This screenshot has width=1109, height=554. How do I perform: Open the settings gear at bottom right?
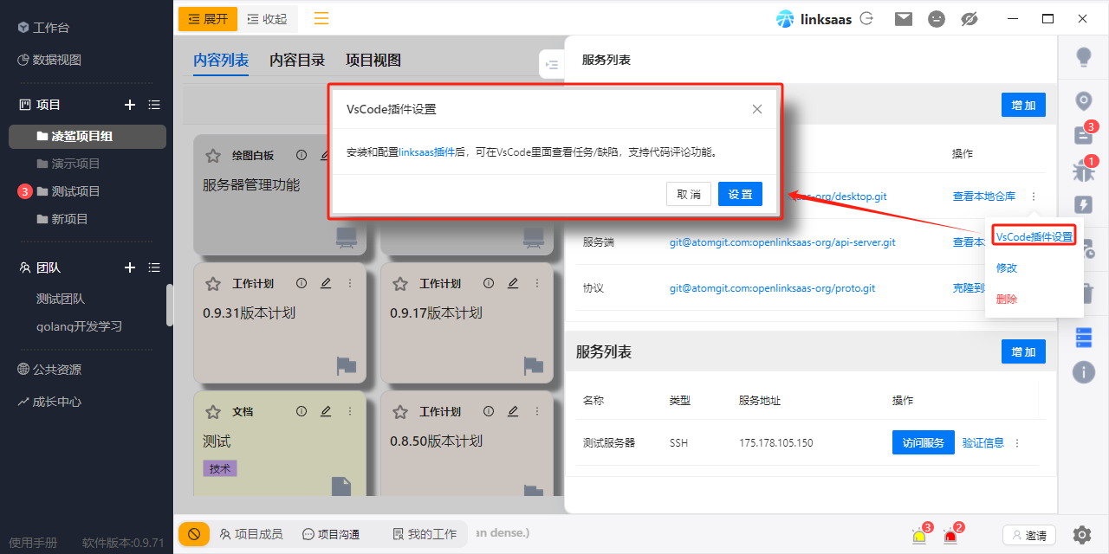tap(1082, 534)
